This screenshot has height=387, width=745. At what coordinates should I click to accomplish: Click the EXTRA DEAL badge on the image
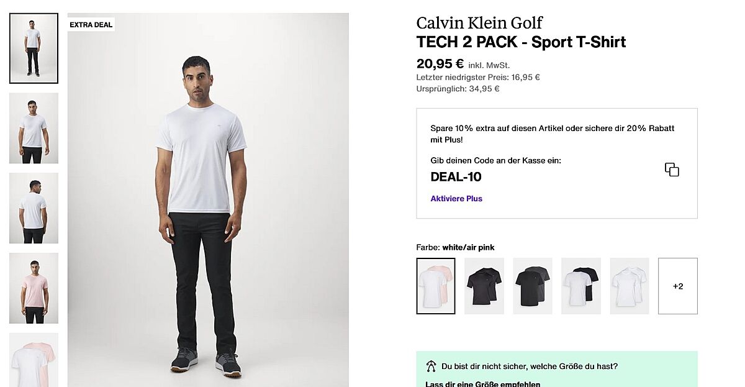(91, 25)
